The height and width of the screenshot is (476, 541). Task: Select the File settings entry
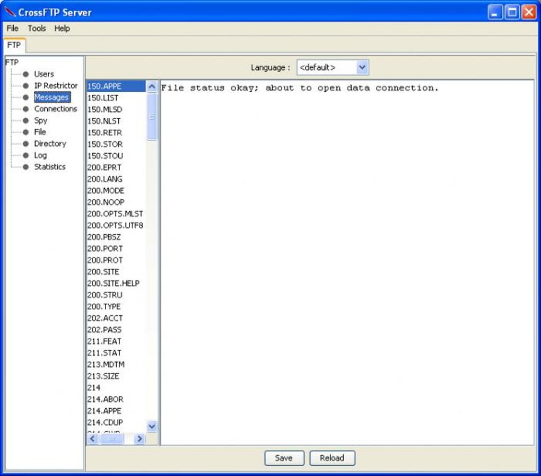(x=41, y=132)
